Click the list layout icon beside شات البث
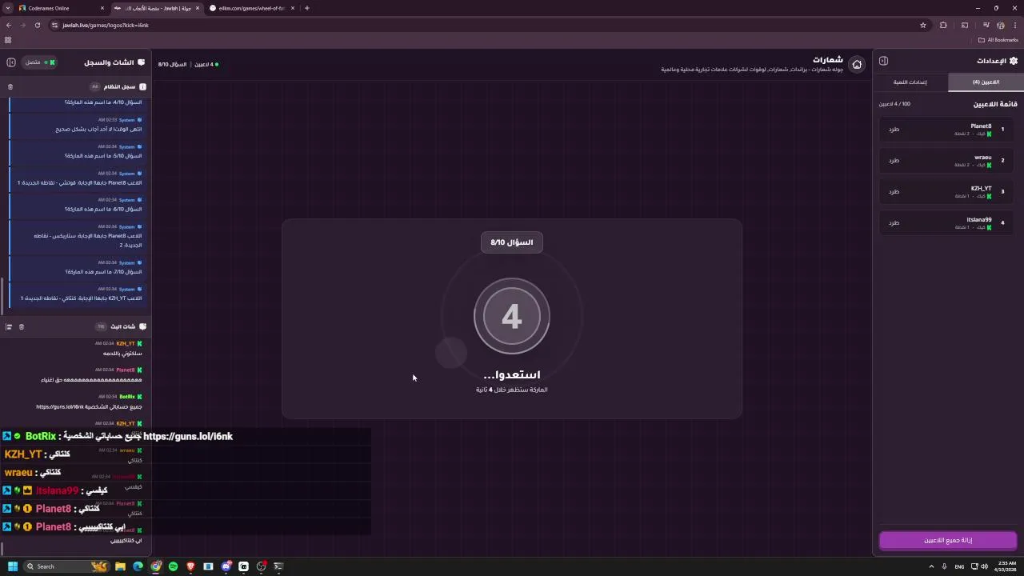This screenshot has height=576, width=1024. pyautogui.click(x=9, y=326)
